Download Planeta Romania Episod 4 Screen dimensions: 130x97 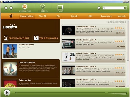point(120,86)
